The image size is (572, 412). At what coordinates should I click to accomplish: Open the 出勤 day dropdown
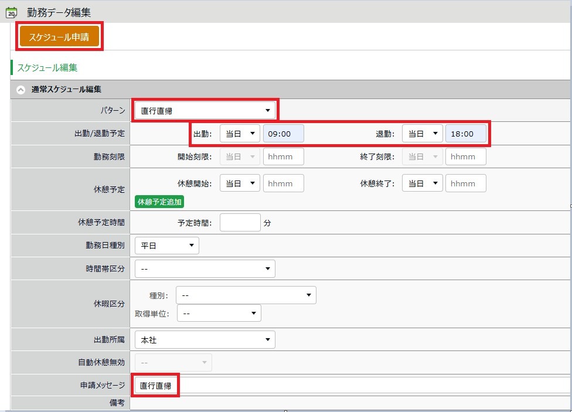click(240, 134)
